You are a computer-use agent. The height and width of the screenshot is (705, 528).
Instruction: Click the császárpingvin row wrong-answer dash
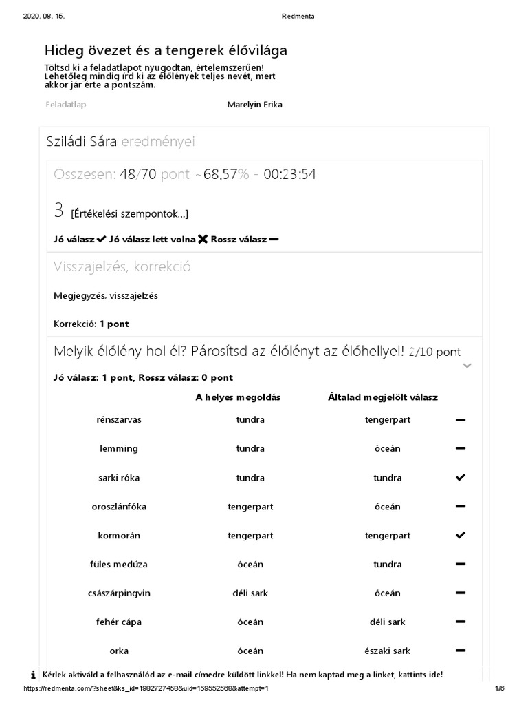click(460, 593)
